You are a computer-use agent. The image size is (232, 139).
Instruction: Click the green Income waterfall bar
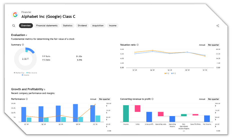tap(126, 113)
